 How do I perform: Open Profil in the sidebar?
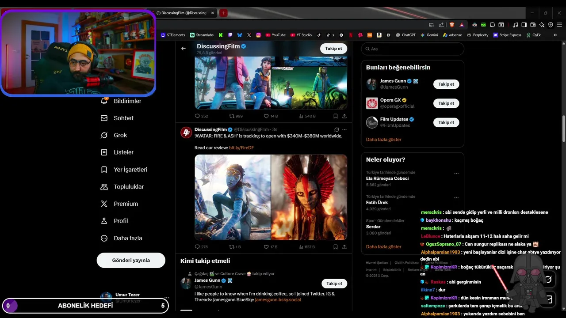click(x=115, y=221)
